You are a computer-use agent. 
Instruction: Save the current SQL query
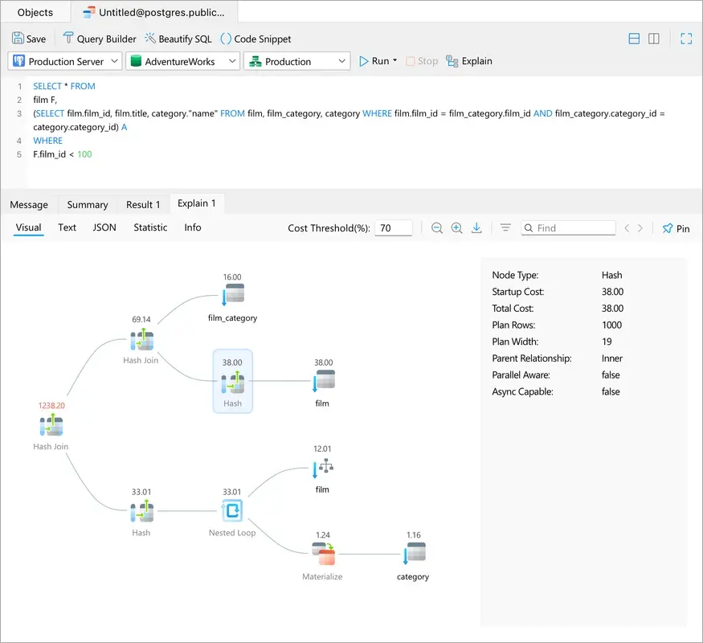click(29, 38)
